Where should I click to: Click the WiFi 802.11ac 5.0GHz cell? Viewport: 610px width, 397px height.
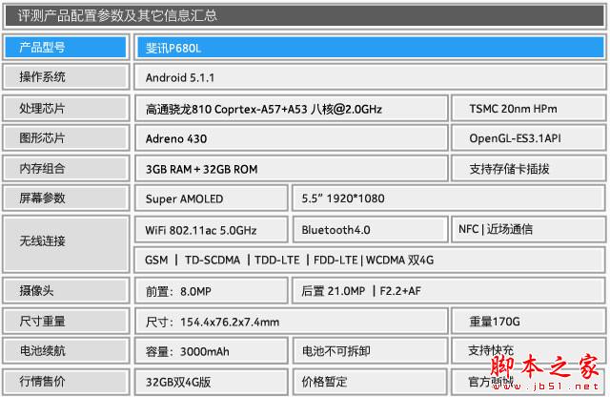pos(212,229)
